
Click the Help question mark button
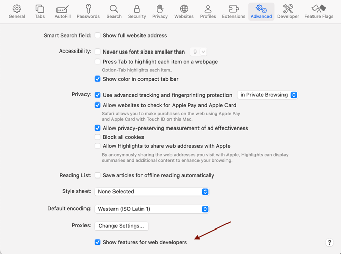[x=329, y=243]
